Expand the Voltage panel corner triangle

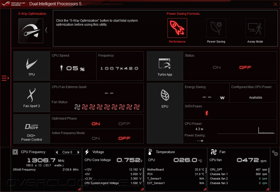coord(142,189)
